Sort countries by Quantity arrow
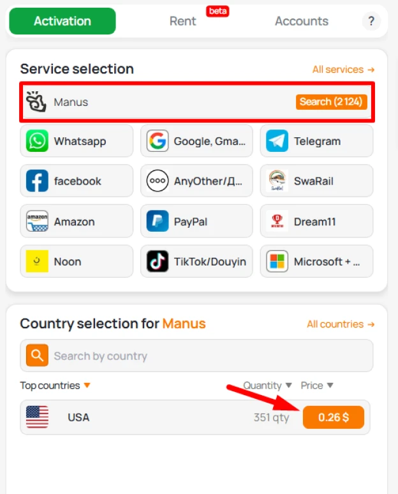398x494 pixels. tap(289, 385)
